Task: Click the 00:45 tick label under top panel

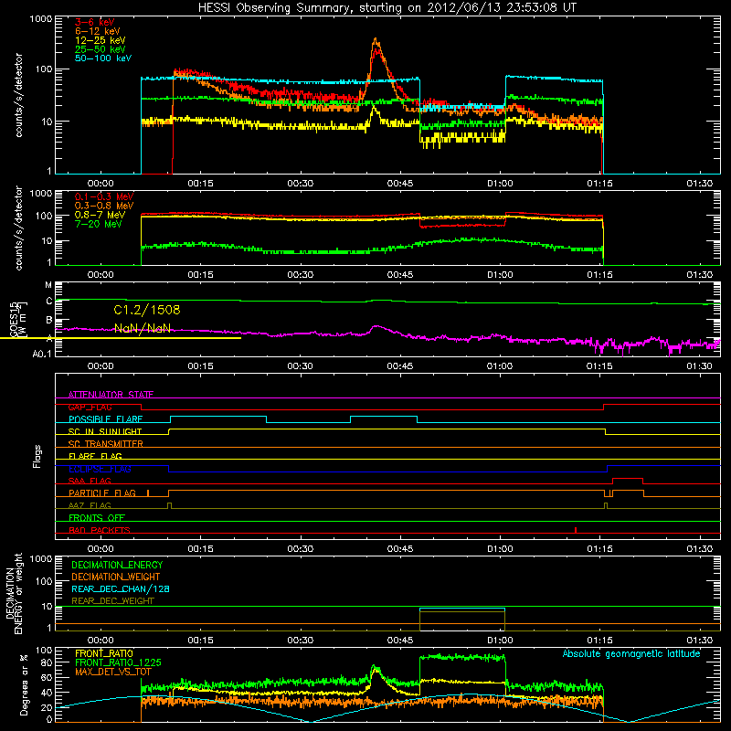Action: click(x=400, y=184)
